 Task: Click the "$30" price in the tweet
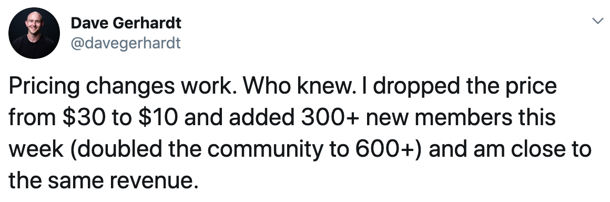pos(83,118)
